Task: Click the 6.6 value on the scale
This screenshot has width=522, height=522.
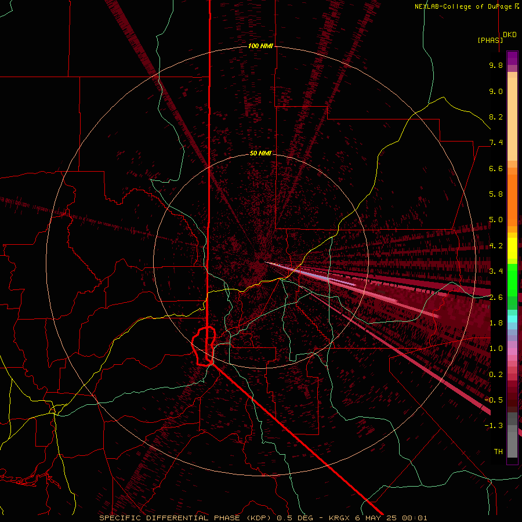Action: (496, 168)
